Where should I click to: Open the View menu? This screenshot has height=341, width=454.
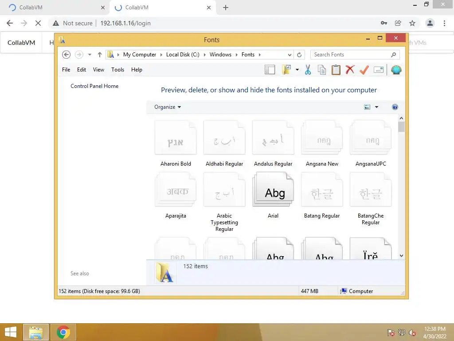[98, 70]
